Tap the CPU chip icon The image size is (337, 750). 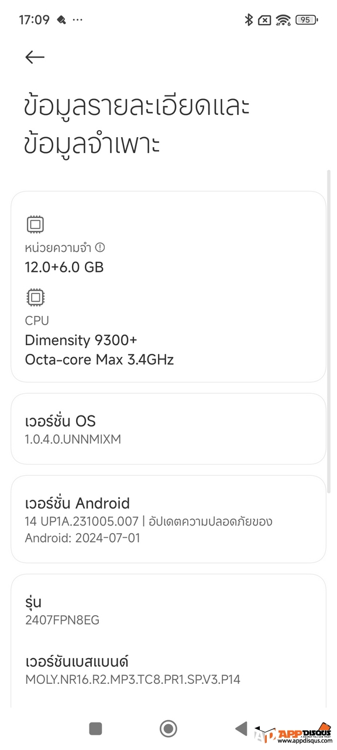pyautogui.click(x=35, y=298)
